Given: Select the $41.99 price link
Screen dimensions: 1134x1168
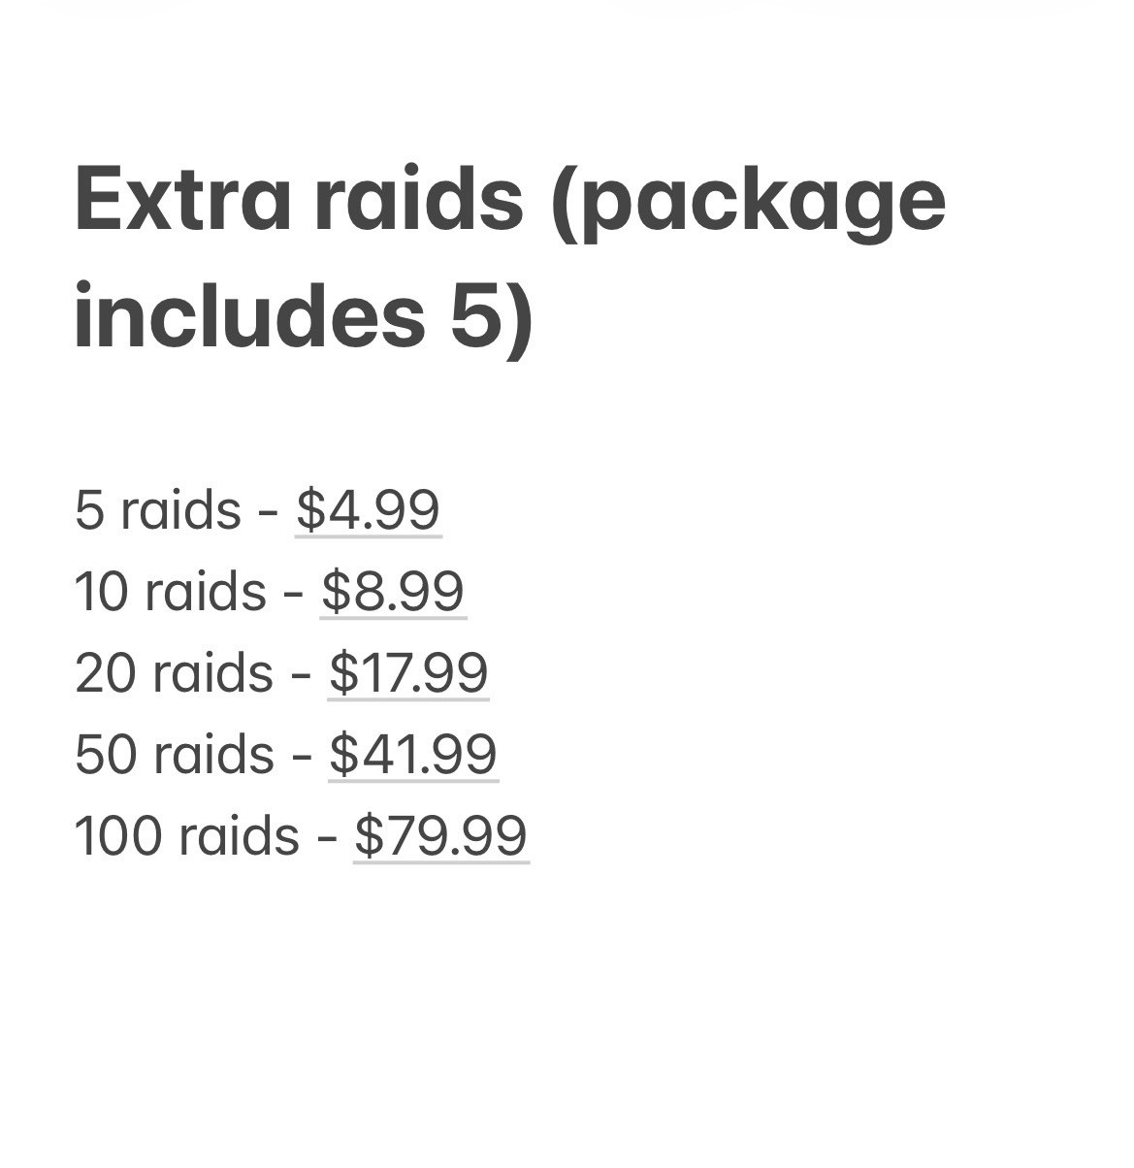Looking at the screenshot, I should [413, 755].
